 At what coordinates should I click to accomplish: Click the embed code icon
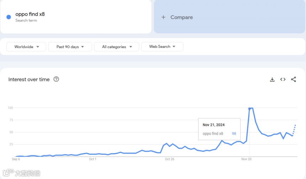pyautogui.click(x=283, y=80)
